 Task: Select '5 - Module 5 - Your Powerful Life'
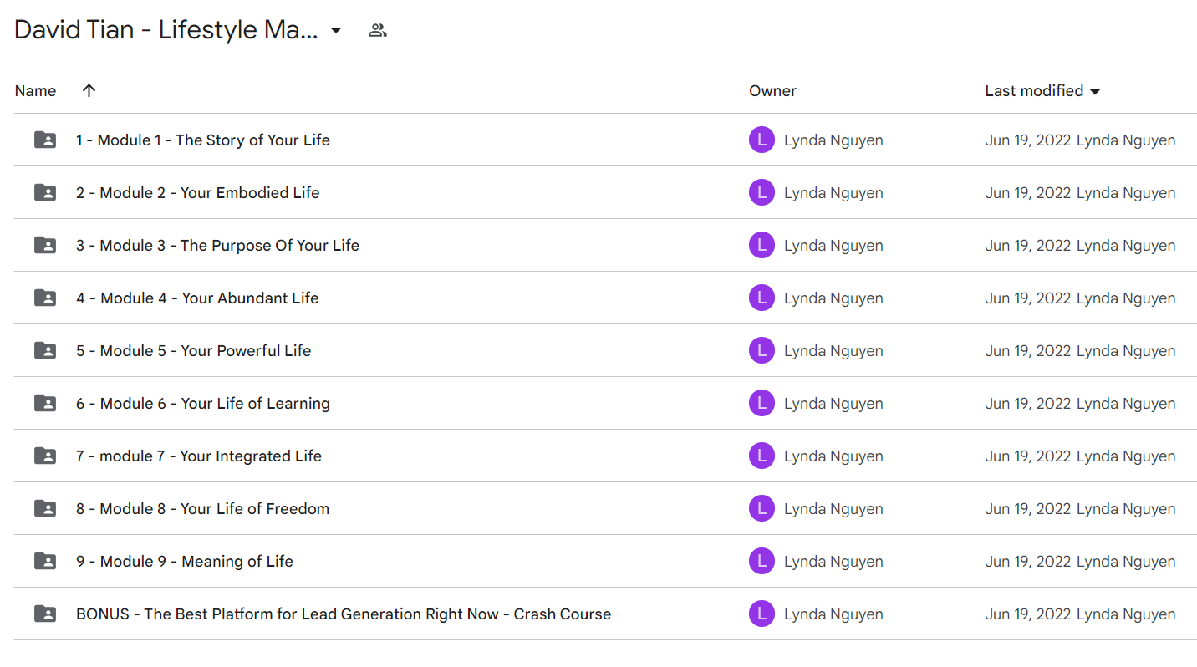pos(194,350)
